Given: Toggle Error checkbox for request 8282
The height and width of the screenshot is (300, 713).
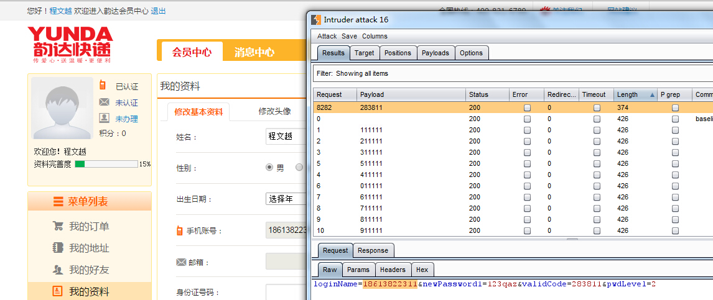Looking at the screenshot, I should (x=527, y=107).
